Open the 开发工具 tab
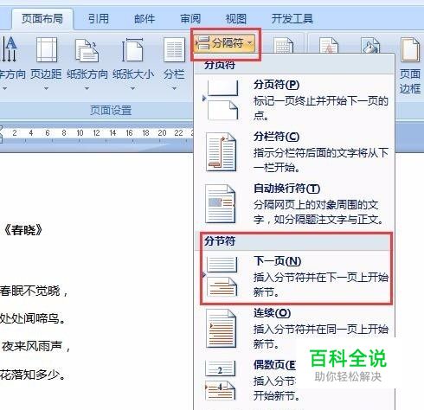This screenshot has width=424, height=410. click(292, 19)
